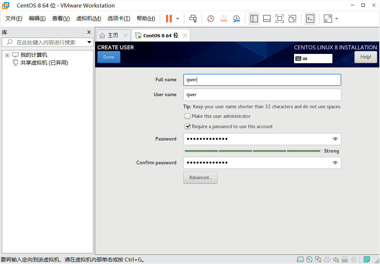Click the teal message log note icon
The height and width of the screenshot is (264, 380).
coord(367,259)
